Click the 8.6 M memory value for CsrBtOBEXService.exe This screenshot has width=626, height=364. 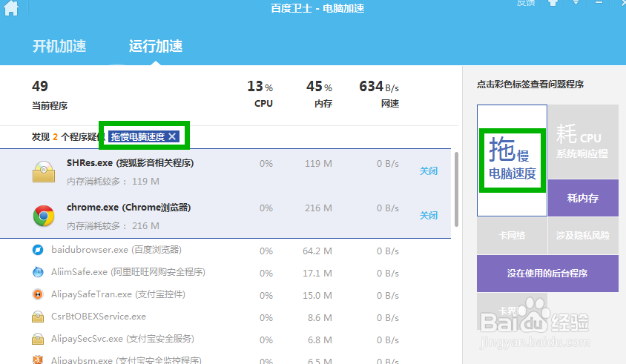coord(320,318)
